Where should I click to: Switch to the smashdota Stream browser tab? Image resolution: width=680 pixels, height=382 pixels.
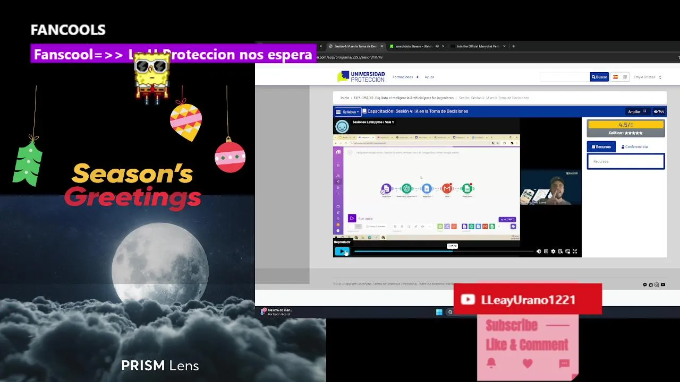414,46
